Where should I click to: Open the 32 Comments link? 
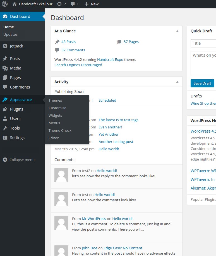73,50
